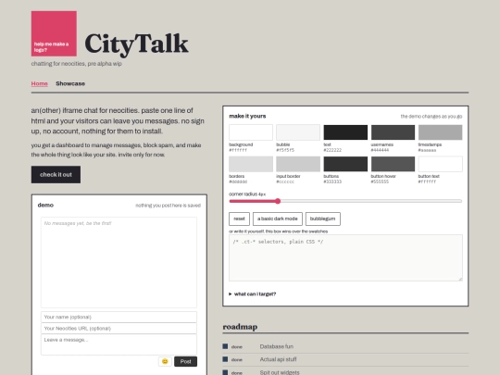Click the custom CSS textarea
The image size is (500, 375).
click(345, 257)
